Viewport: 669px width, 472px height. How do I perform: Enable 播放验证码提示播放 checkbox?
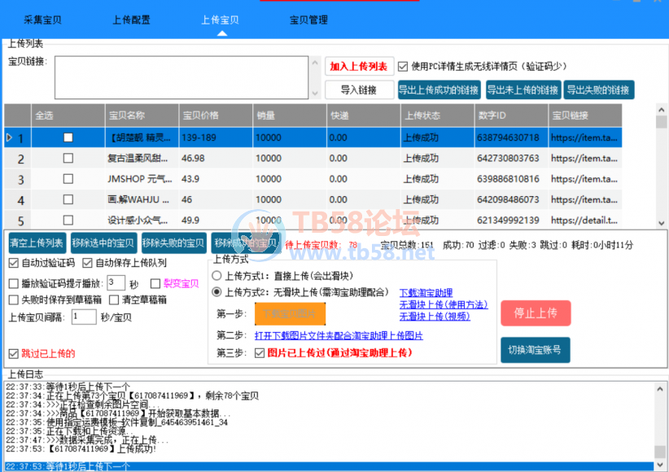[14, 284]
